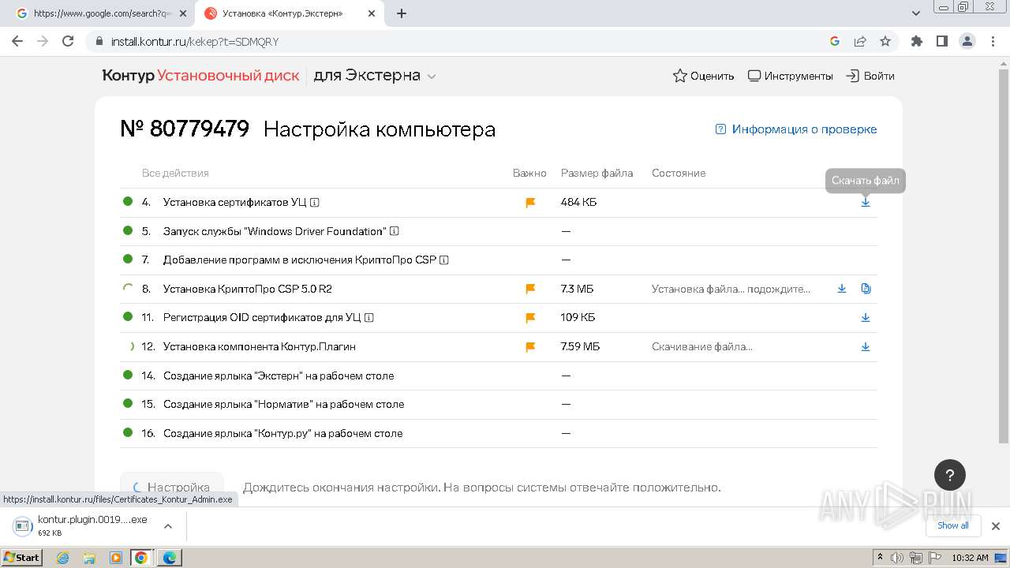Go back in browser history

click(x=17, y=41)
